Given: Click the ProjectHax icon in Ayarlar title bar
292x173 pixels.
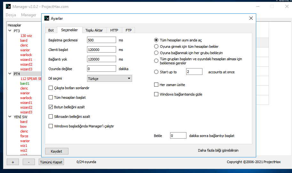Looking at the screenshot, I should click(x=47, y=18).
